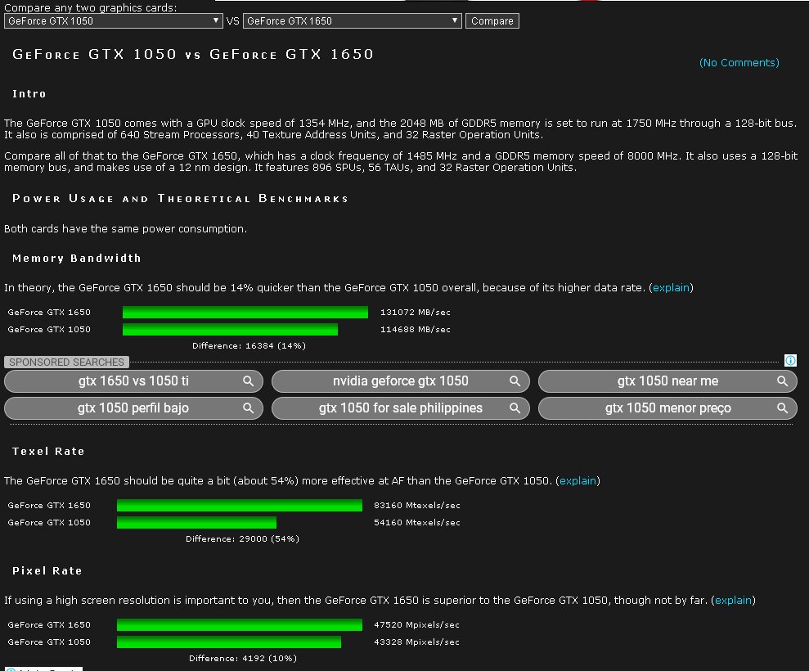The image size is (809, 671).
Task: Click explain link in Texel Rate section
Action: pyautogui.click(x=578, y=480)
